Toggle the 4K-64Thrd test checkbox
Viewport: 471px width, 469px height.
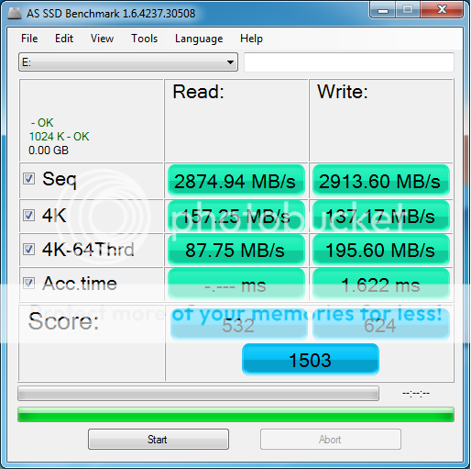click(x=28, y=250)
